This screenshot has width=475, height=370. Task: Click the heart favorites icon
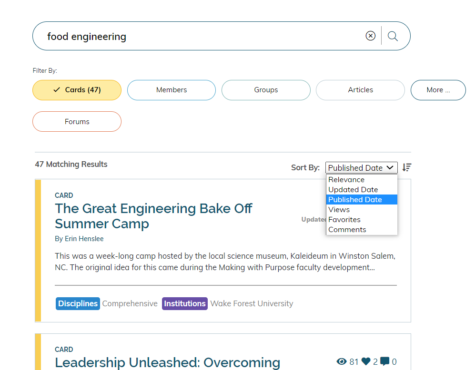coord(366,361)
